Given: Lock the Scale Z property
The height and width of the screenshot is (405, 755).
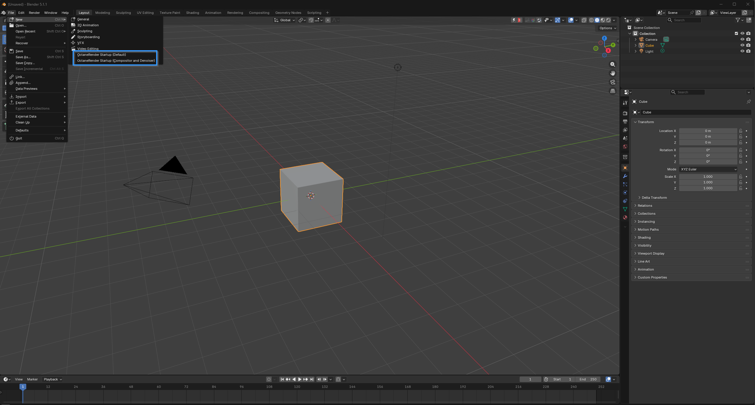Looking at the screenshot, I should (x=741, y=188).
